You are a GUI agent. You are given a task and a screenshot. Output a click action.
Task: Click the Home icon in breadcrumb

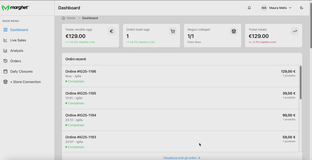tap(64, 18)
